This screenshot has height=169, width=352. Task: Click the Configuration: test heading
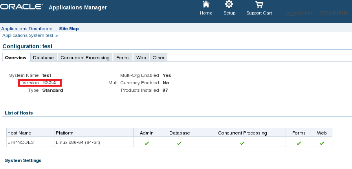[27, 46]
